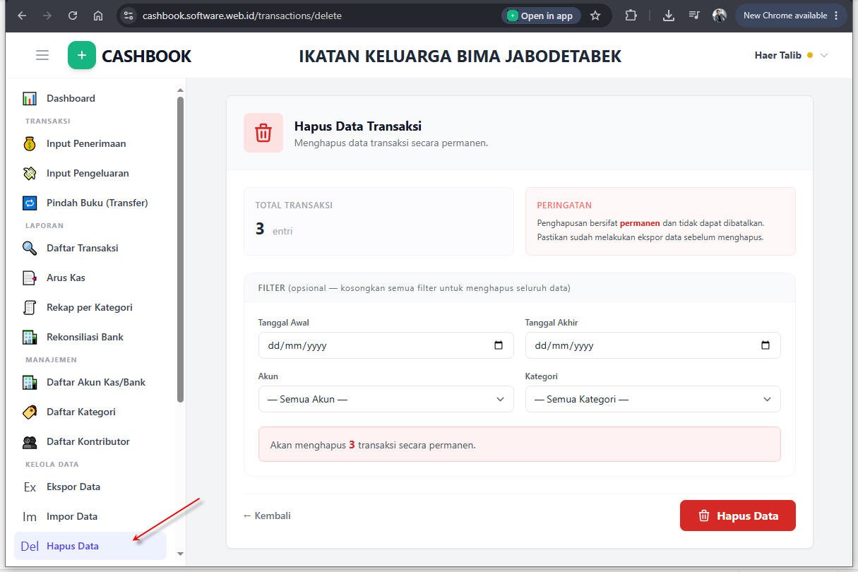Open the browser downloads icon
The width and height of the screenshot is (858, 572).
pyautogui.click(x=669, y=16)
